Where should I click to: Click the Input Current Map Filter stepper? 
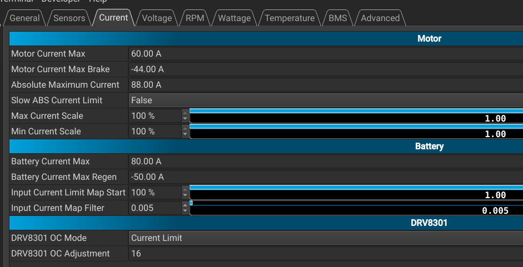click(x=185, y=208)
